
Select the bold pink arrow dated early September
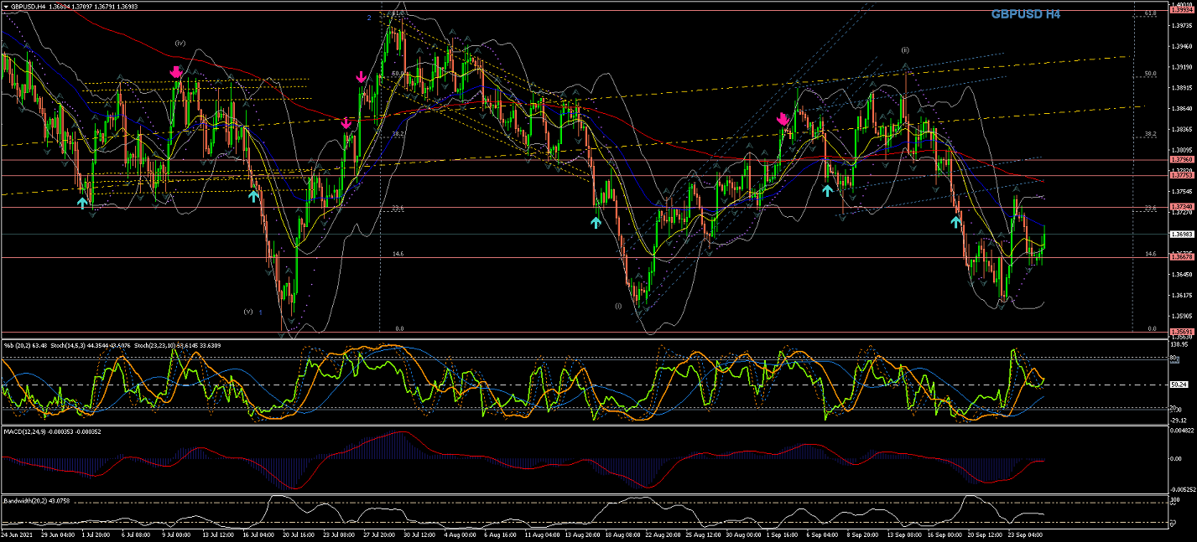783,120
